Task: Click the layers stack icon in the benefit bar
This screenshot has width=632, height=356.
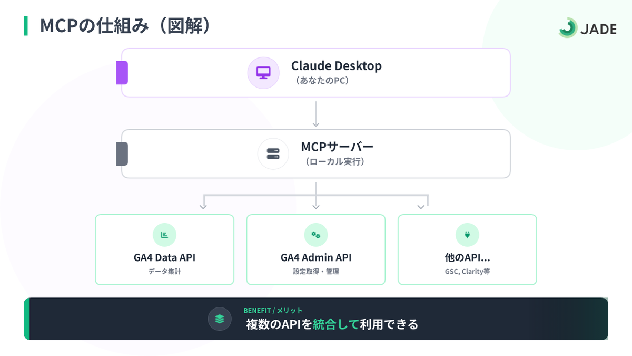Action: click(220, 319)
